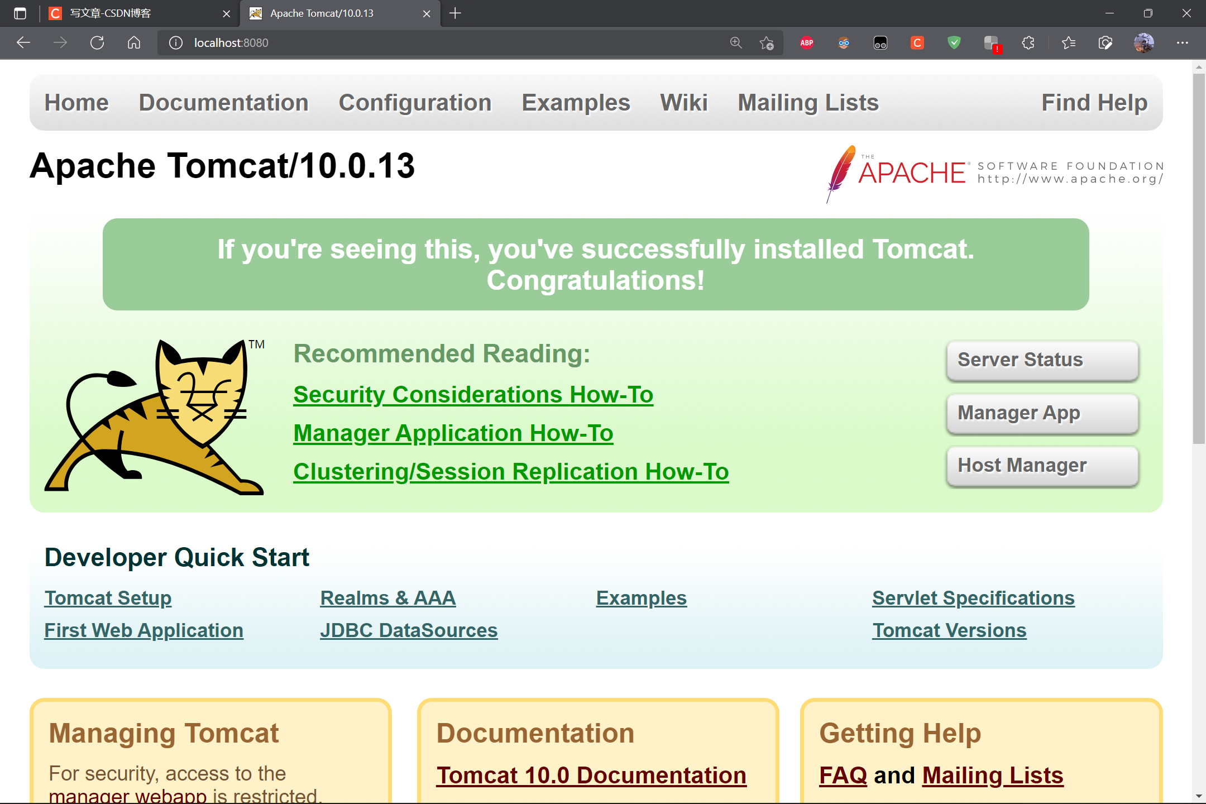Open the Security Considerations How-To link
The width and height of the screenshot is (1206, 804).
pyautogui.click(x=473, y=394)
